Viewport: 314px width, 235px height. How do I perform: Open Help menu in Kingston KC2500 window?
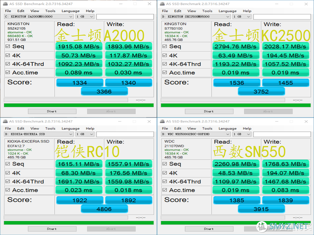(x=247, y=11)
